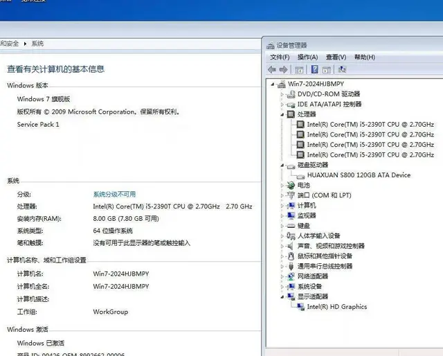Click the 计算机 category icon
Viewport: 443px width, 356px height.
click(291, 206)
